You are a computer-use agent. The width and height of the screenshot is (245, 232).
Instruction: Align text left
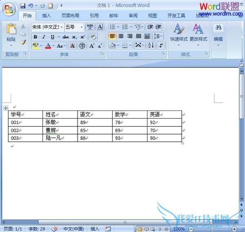[x=112, y=36]
